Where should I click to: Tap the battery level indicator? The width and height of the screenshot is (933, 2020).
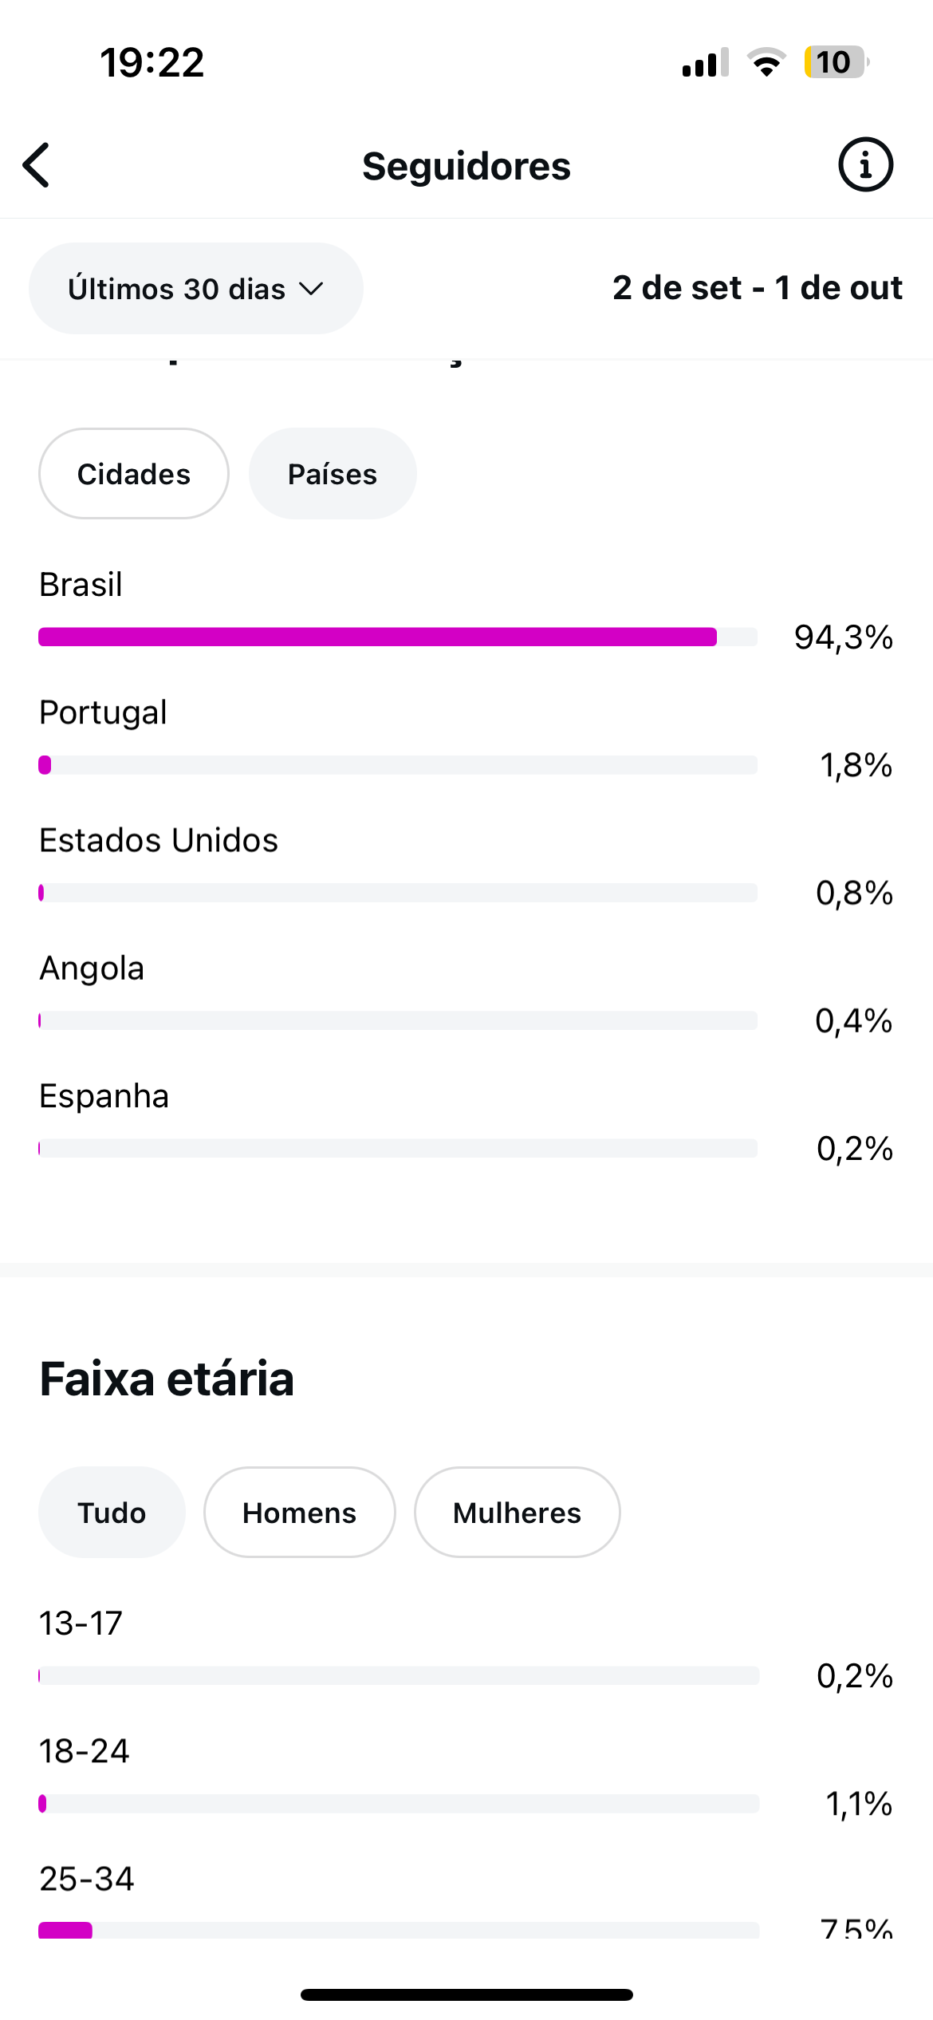(835, 62)
